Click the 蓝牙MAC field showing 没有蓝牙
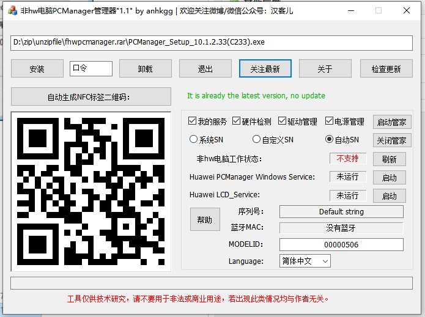The height and width of the screenshot is (317, 425). 341,228
